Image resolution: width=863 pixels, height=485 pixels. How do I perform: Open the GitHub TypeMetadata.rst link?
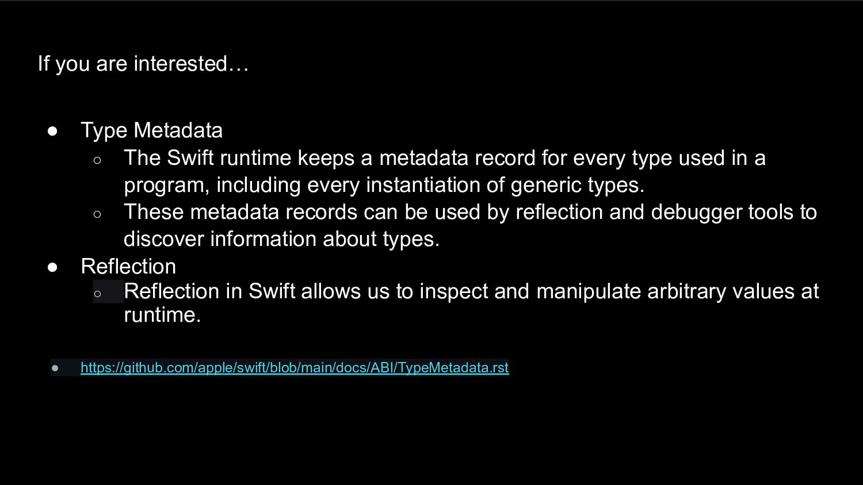295,368
